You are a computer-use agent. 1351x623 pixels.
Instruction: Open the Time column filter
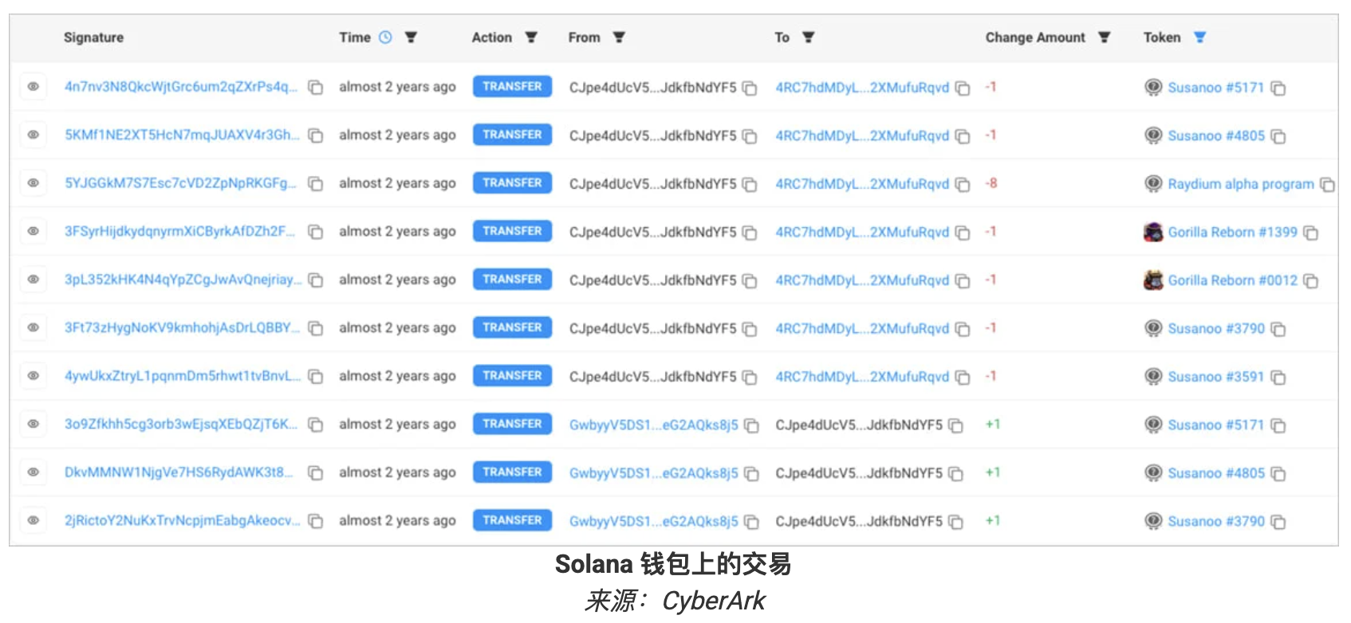click(x=411, y=37)
